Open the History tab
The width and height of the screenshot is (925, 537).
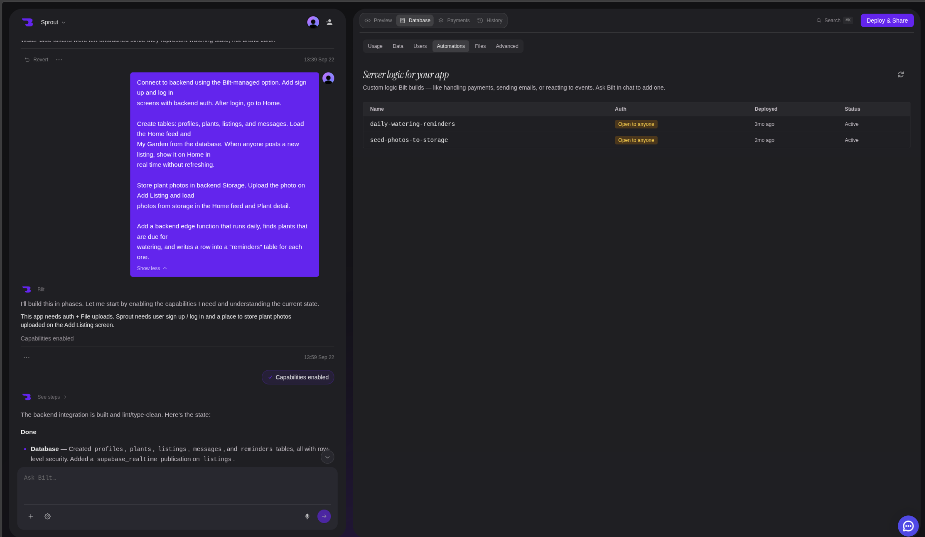[490, 21]
